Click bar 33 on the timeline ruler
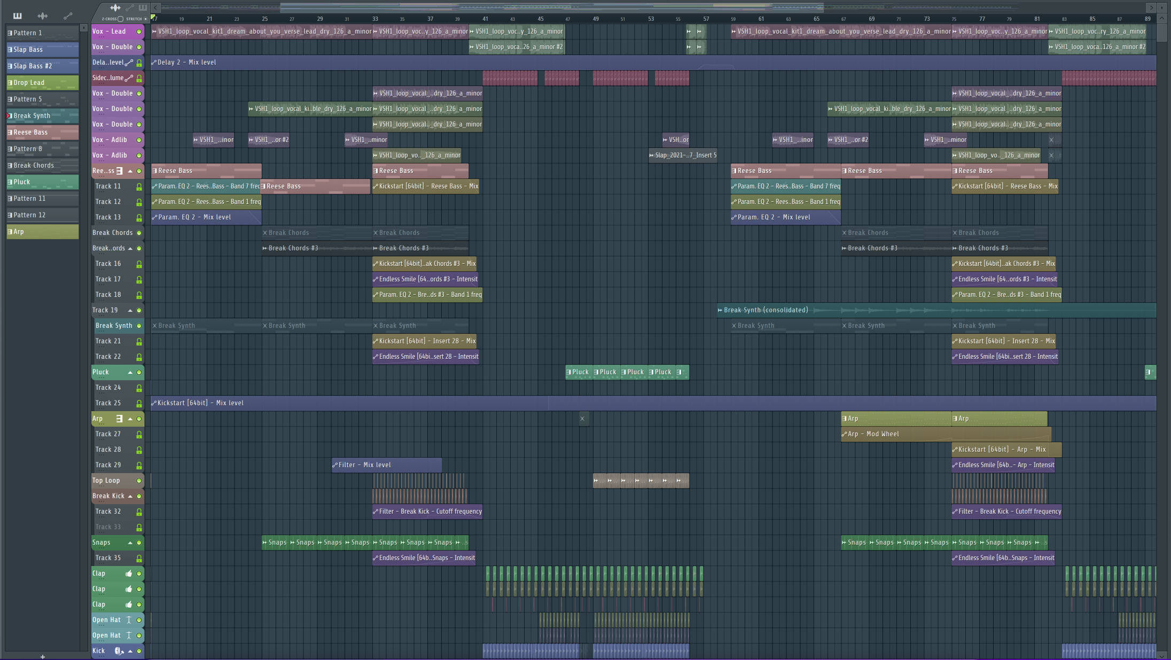Screen dimensions: 1171x660 (x=375, y=19)
